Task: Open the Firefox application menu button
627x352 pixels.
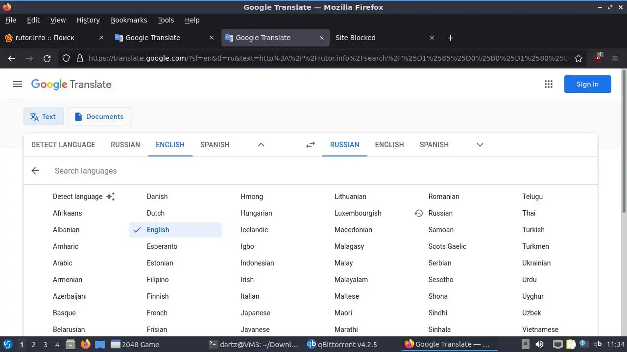Action: 615,58
